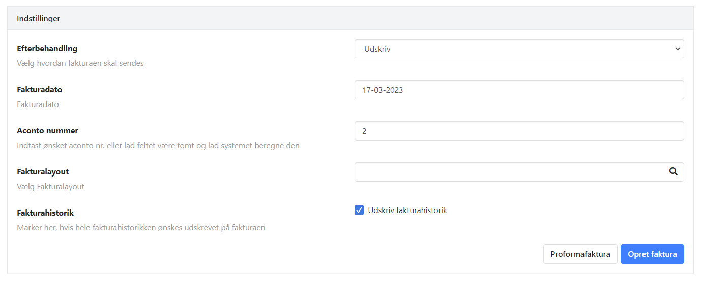
Task: Click the empty Fakturalayout lookup field
Action: click(x=509, y=172)
